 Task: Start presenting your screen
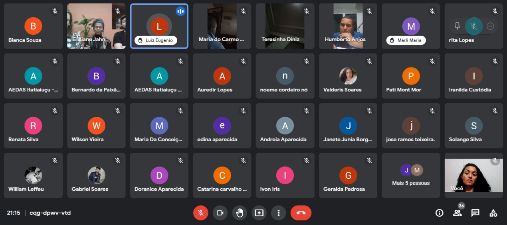pyautogui.click(x=259, y=213)
